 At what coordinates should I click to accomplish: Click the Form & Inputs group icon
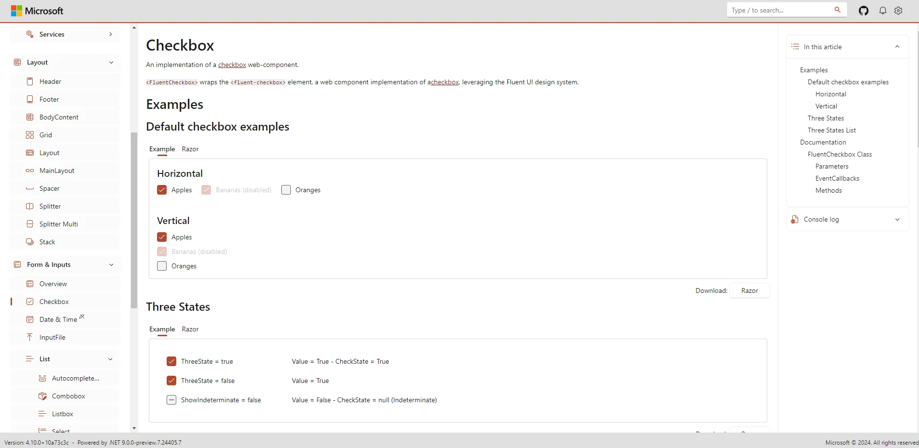(17, 264)
